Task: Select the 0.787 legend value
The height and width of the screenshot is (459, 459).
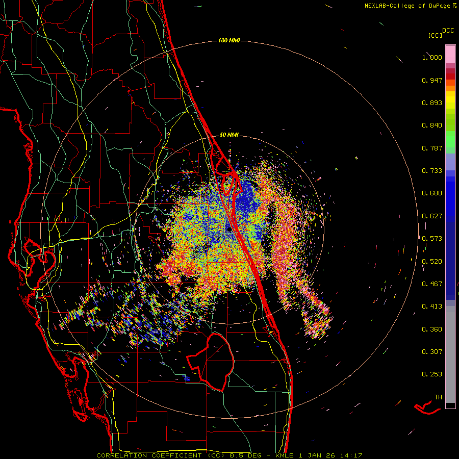Action: 432,148
